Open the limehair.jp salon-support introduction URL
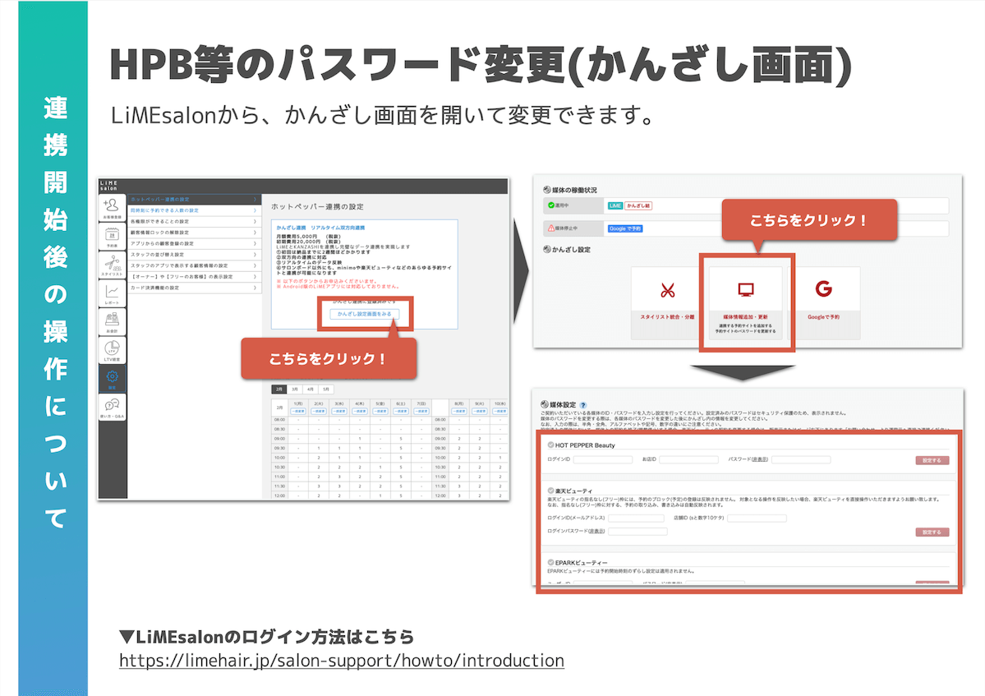This screenshot has height=696, width=985. pos(342,661)
